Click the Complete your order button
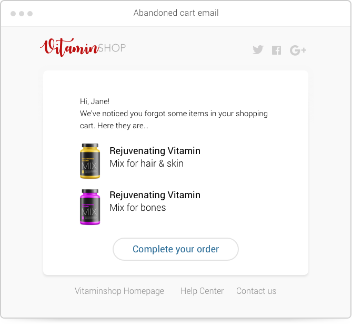 pos(176,249)
